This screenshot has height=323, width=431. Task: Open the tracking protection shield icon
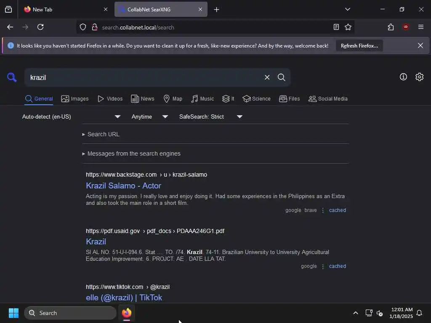point(83,27)
